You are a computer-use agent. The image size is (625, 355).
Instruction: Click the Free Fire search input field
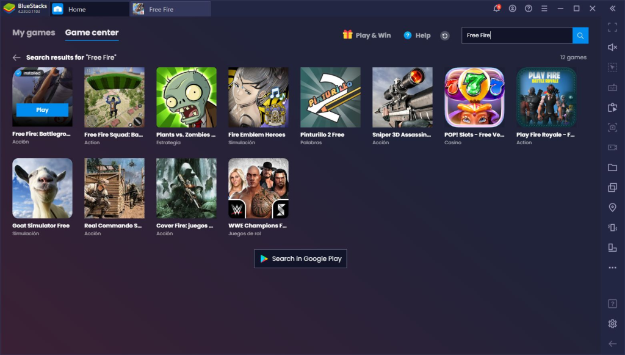516,35
